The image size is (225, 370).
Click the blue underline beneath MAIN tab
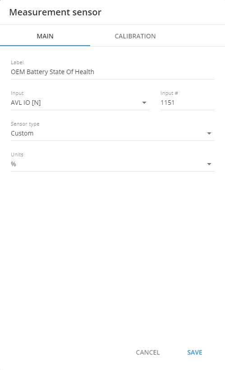click(45, 46)
